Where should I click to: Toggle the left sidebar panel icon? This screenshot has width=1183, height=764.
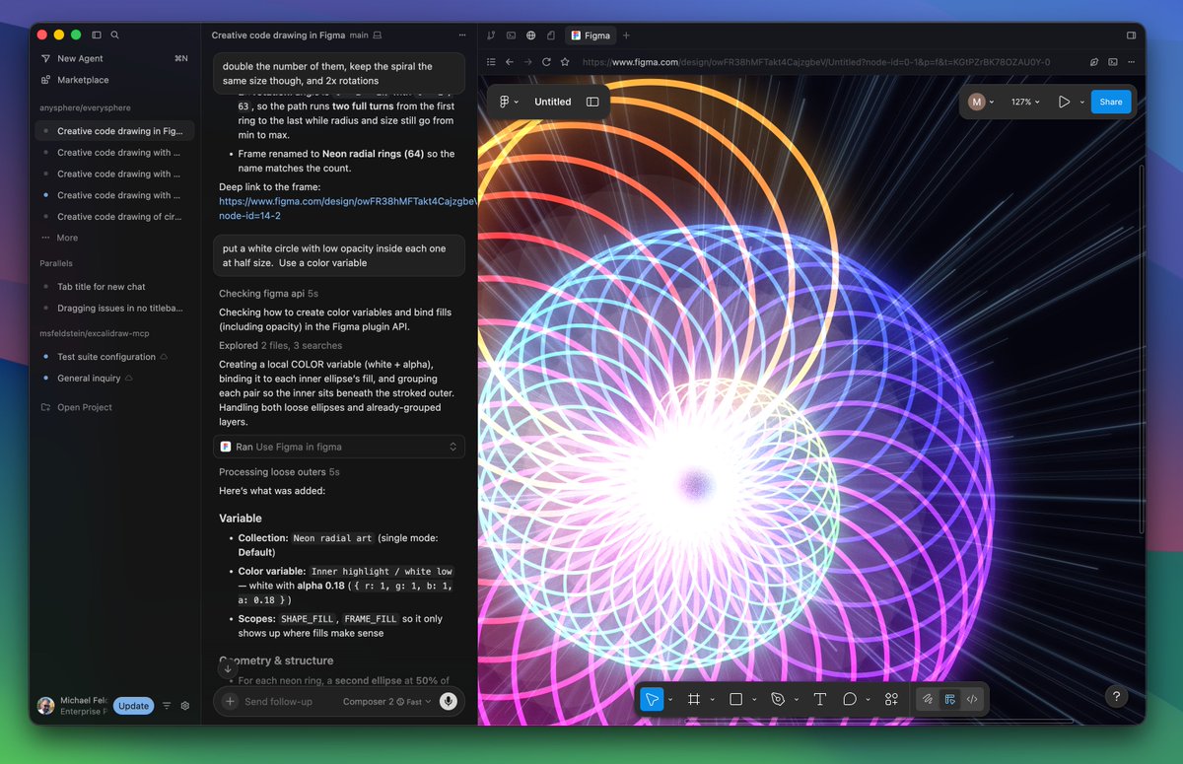click(97, 35)
